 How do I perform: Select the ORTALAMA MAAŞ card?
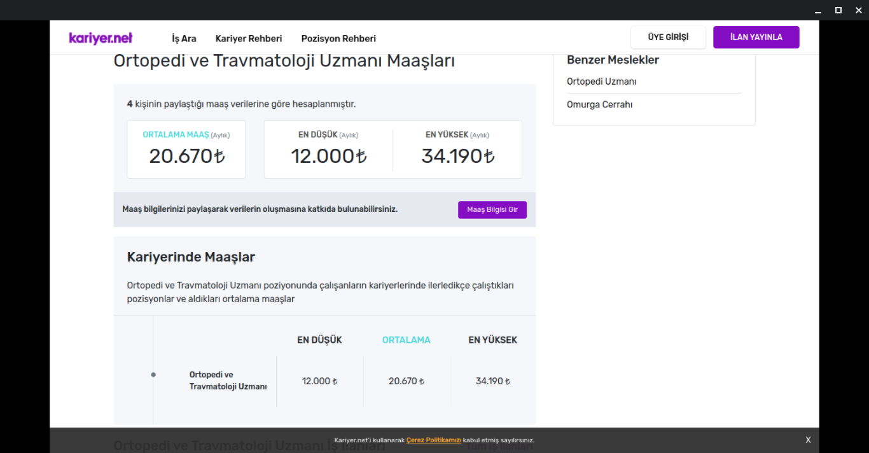coord(186,150)
